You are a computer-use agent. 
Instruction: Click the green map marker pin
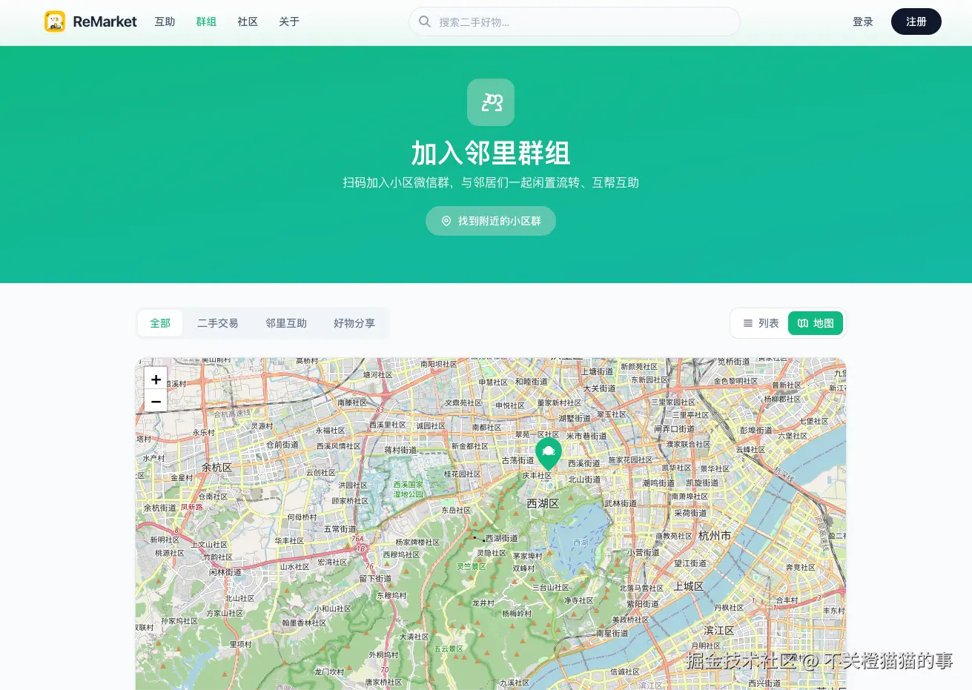tap(549, 454)
